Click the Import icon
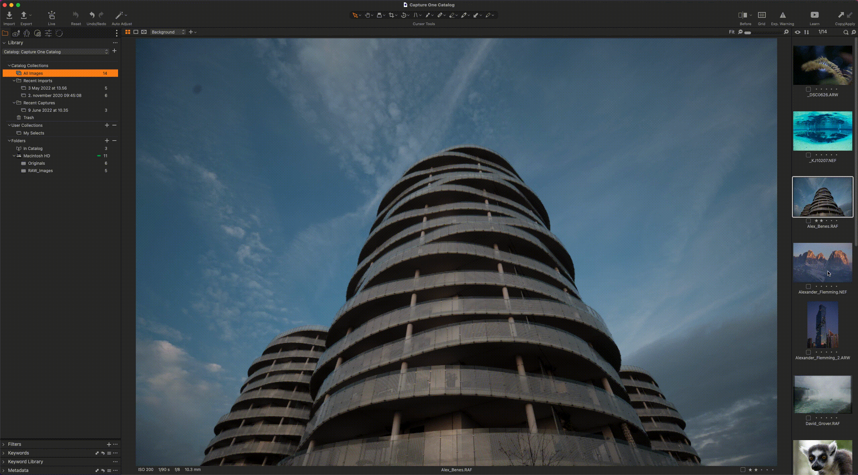 point(9,15)
